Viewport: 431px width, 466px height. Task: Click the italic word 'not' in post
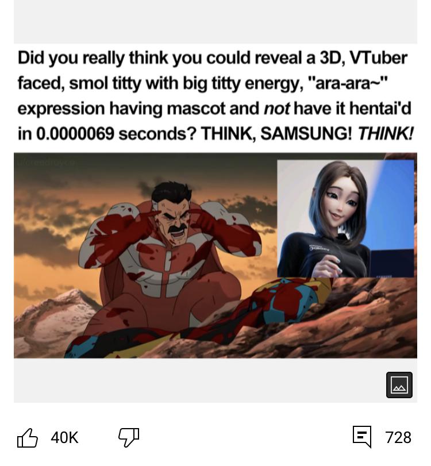[x=277, y=108]
